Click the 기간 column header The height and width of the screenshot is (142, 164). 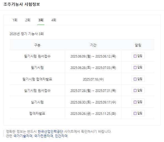(x=93, y=45)
